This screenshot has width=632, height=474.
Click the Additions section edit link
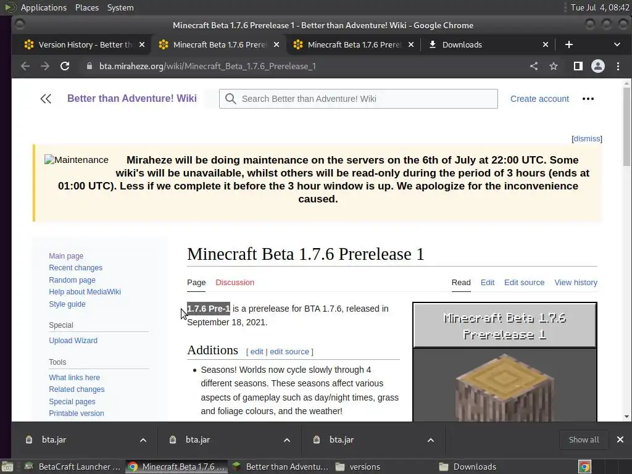[257, 351]
